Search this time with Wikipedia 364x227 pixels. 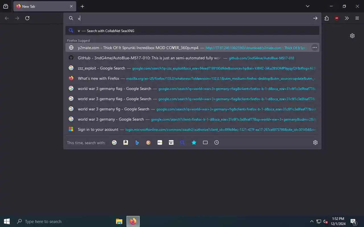coord(171,142)
